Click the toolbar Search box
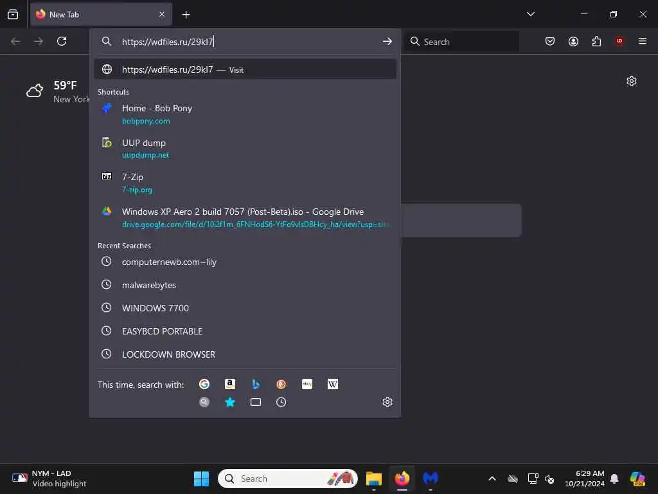This screenshot has width=658, height=494. coord(461,42)
